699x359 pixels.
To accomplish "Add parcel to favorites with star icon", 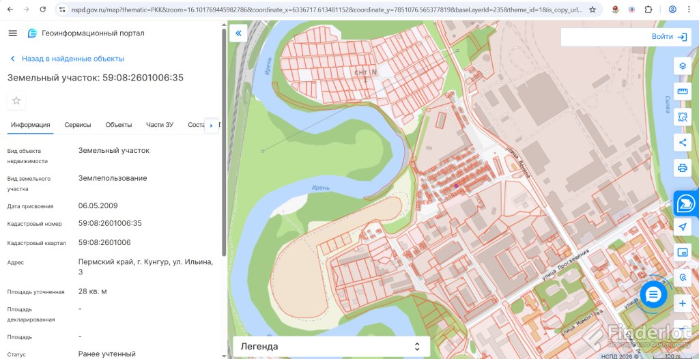I will (x=16, y=100).
